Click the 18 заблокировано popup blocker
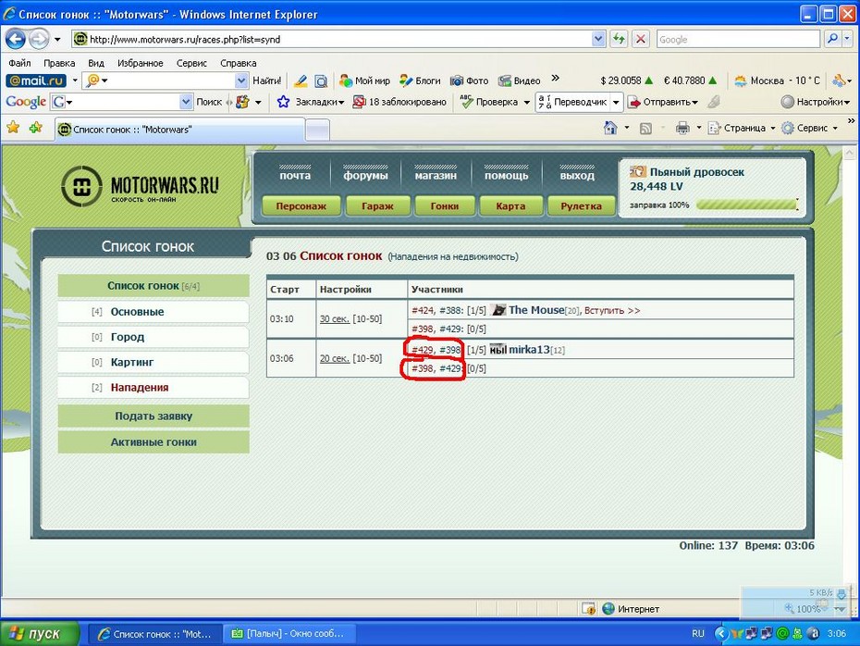This screenshot has width=860, height=646. [x=399, y=102]
